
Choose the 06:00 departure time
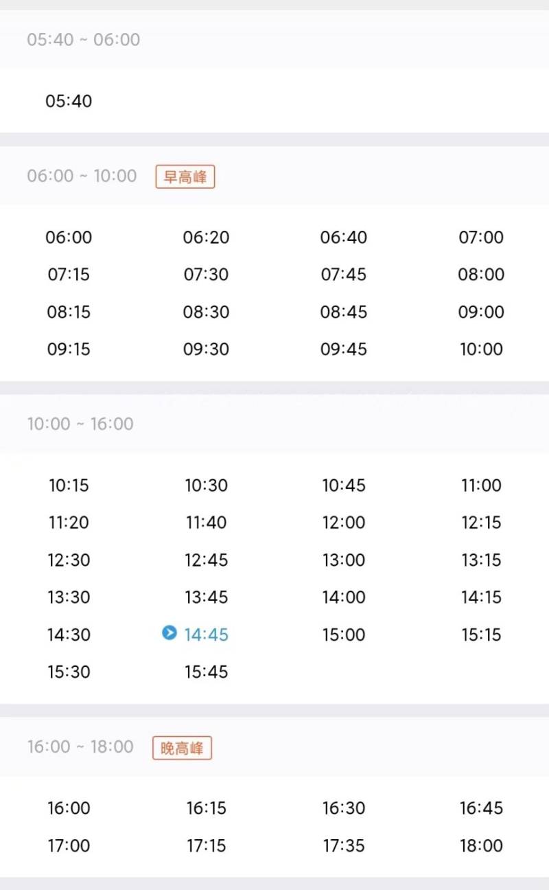(x=69, y=238)
